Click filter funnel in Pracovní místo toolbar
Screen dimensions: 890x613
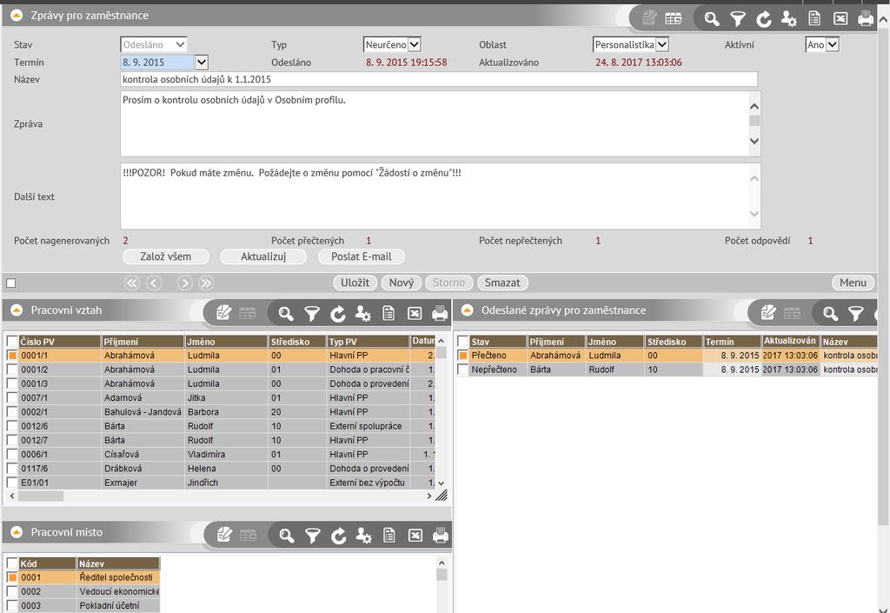pyautogui.click(x=312, y=536)
